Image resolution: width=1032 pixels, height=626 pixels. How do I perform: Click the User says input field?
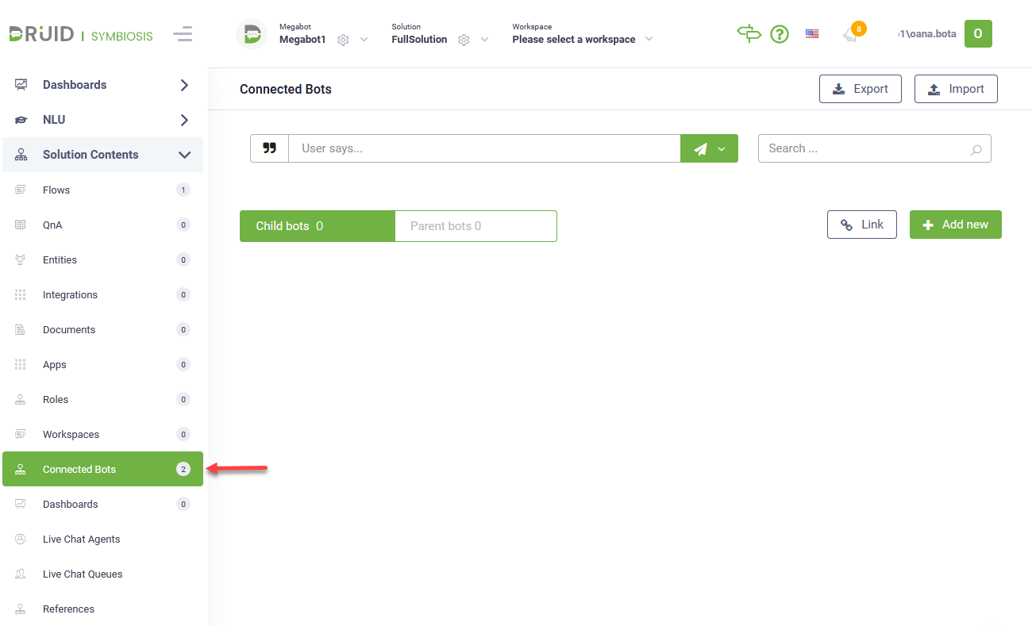[x=483, y=148]
